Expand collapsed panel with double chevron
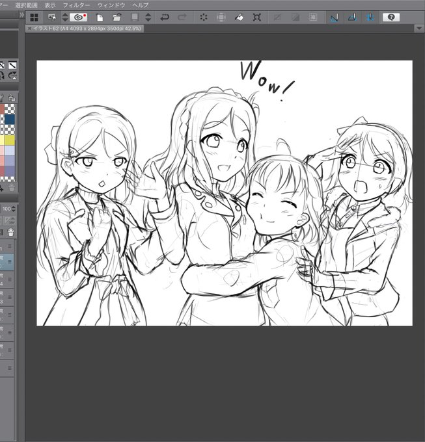Viewport: 425px width, 442px height. [21, 16]
